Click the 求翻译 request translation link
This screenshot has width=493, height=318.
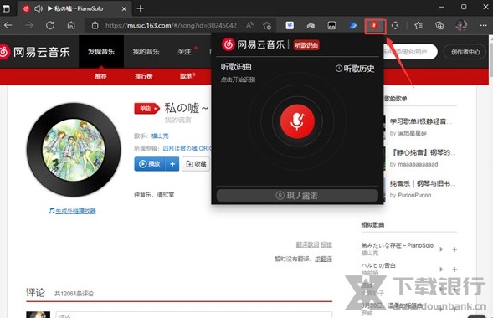(x=324, y=259)
